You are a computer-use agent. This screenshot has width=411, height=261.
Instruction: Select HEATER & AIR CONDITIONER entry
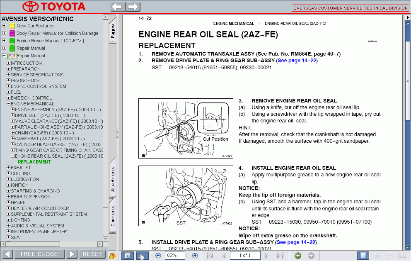coord(40,208)
